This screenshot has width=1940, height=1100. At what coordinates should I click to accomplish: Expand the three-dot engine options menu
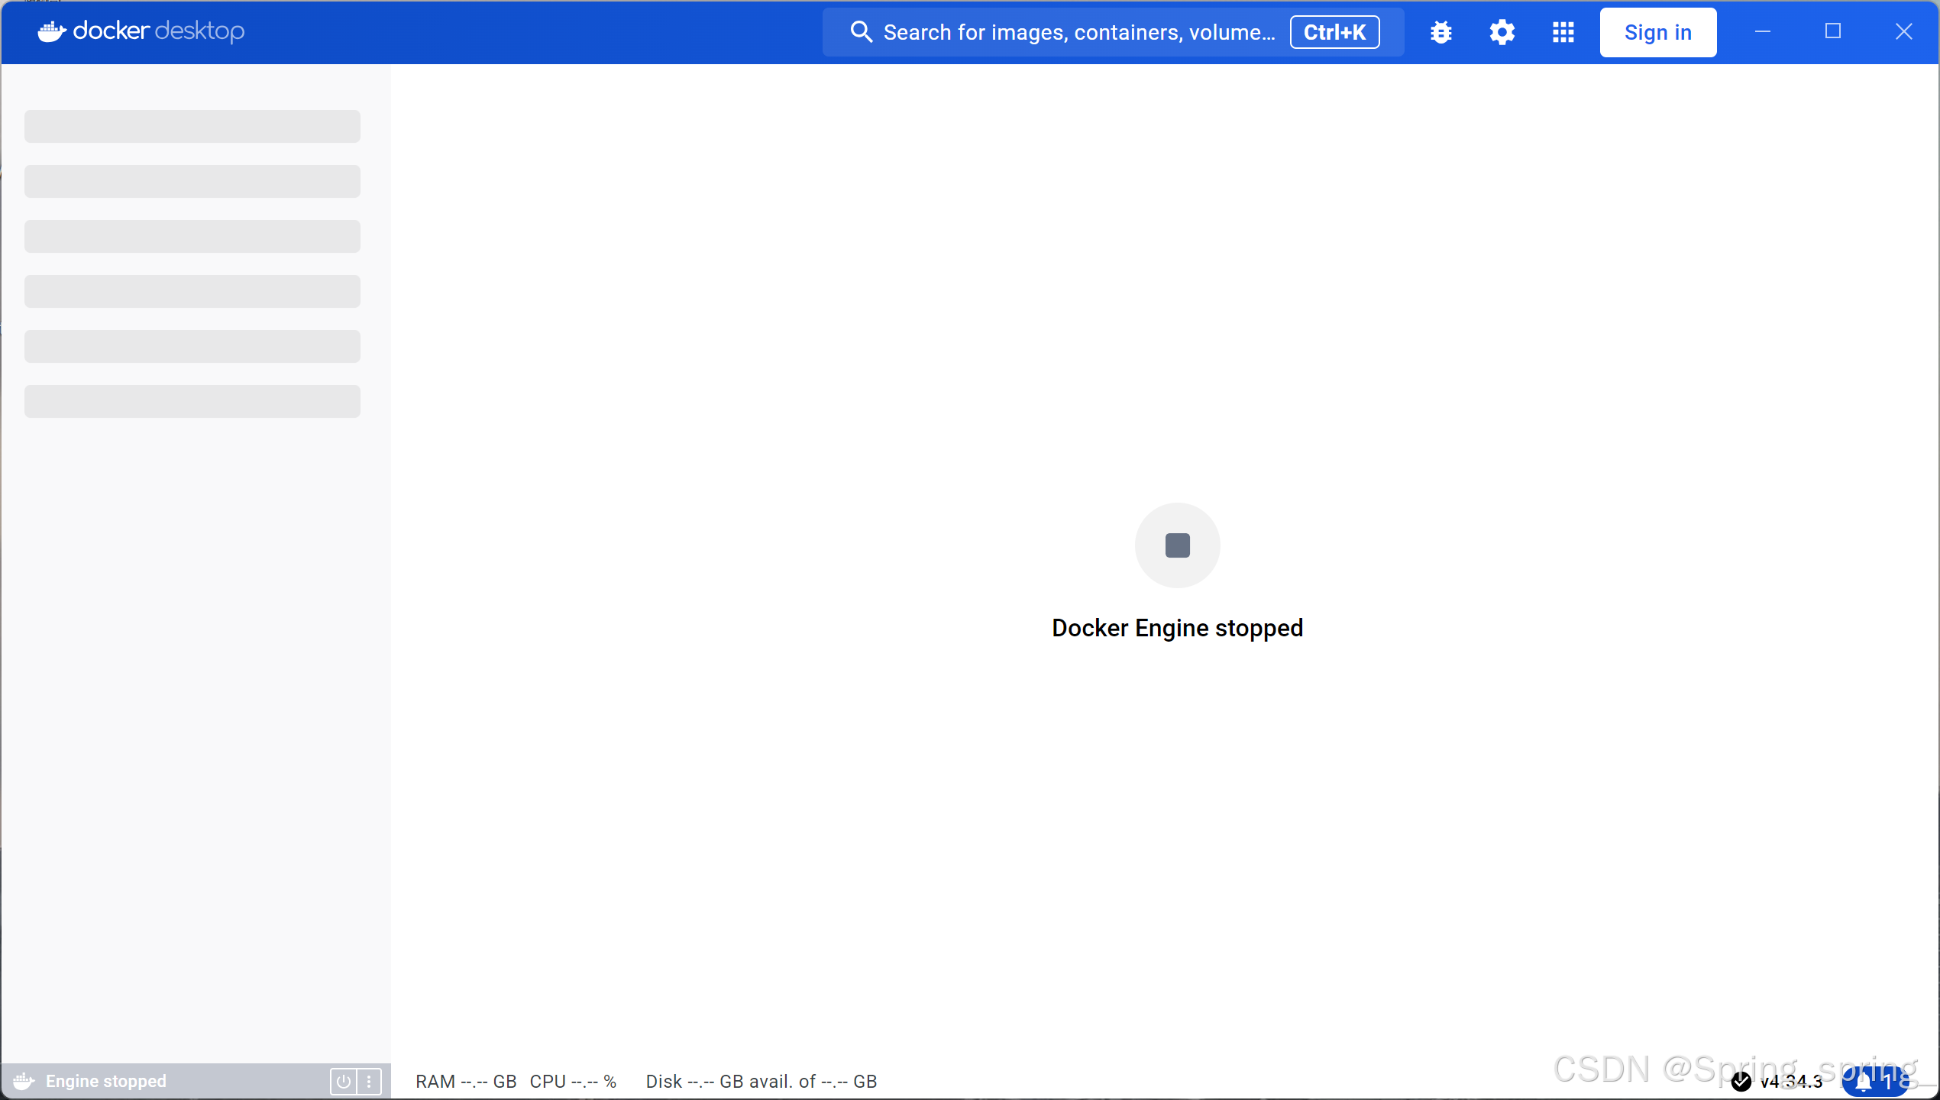pos(369,1081)
